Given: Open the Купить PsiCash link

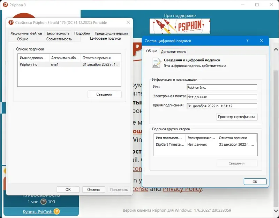Looking at the screenshot, I should coord(38,211).
